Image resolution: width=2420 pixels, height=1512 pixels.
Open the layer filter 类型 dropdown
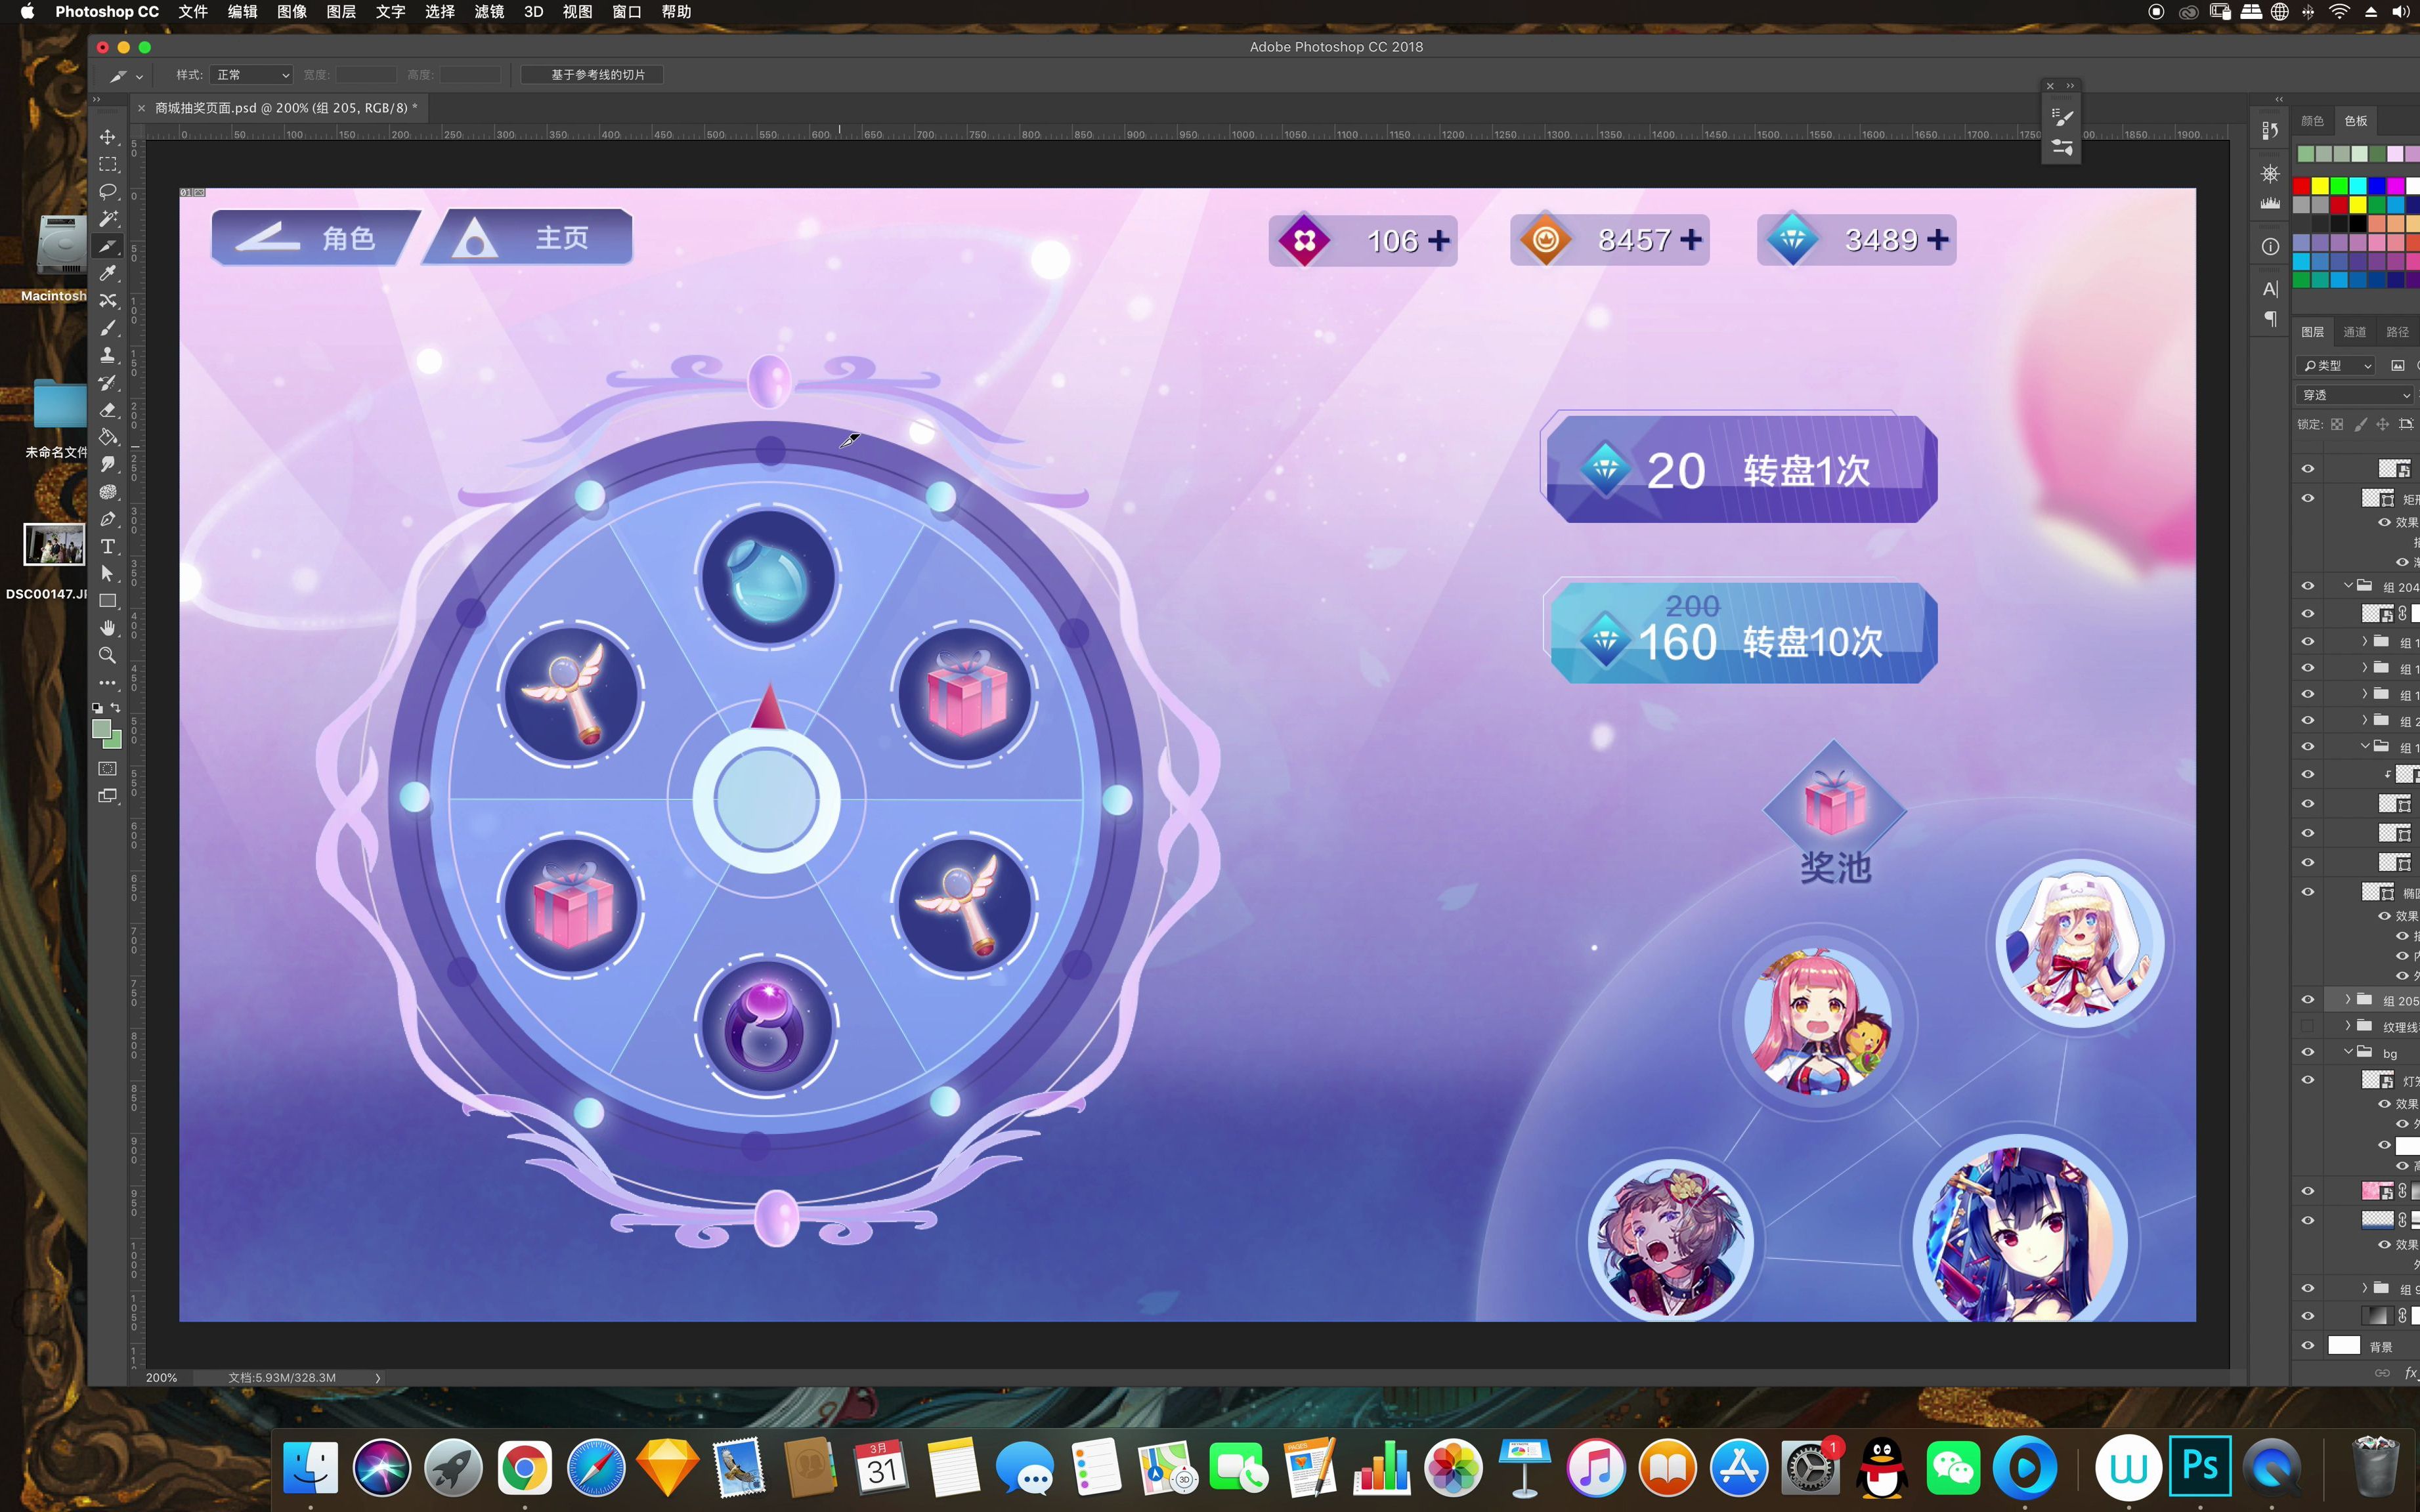(x=2335, y=366)
